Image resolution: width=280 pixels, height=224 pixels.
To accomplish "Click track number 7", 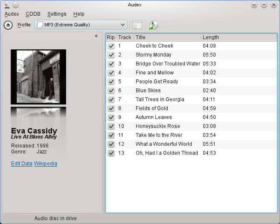I will tap(120, 99).
